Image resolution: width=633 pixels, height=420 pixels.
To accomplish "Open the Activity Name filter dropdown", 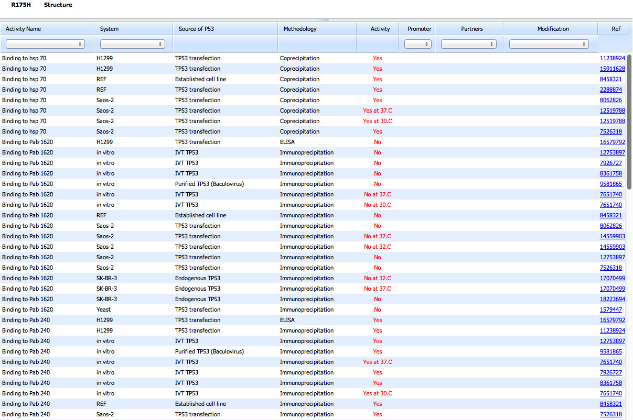I will tap(45, 45).
